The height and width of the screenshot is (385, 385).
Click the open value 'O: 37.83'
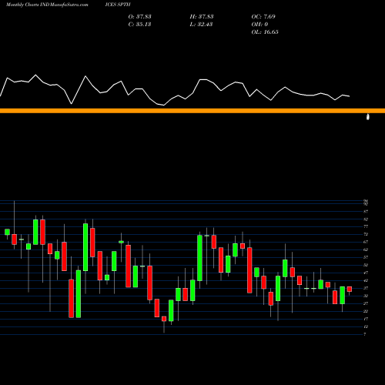[x=139, y=16]
